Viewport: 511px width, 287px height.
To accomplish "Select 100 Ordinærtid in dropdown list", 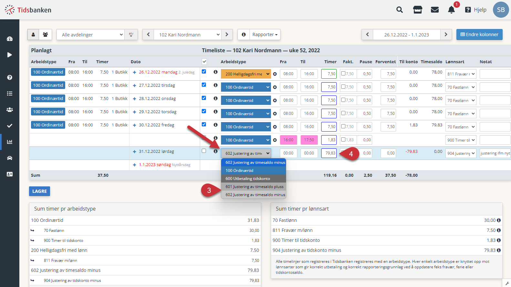I will click(x=254, y=171).
